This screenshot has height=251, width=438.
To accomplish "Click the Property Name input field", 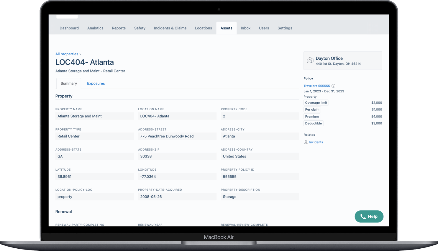I will [x=94, y=116].
